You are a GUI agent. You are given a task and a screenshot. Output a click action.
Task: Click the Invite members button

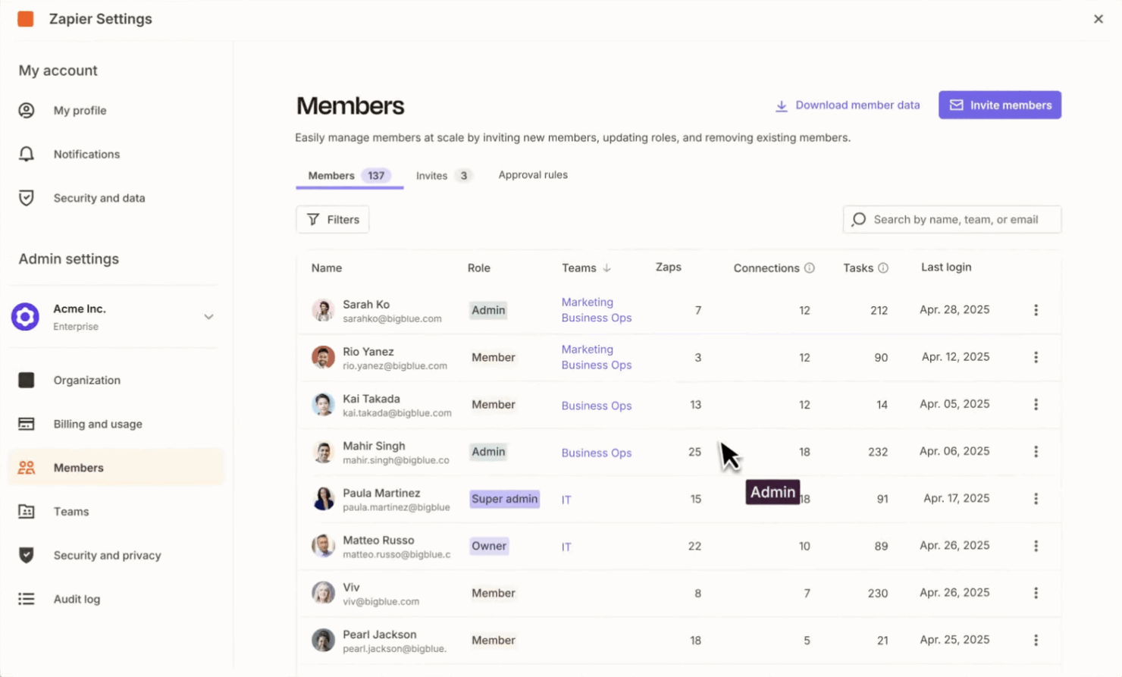(999, 105)
